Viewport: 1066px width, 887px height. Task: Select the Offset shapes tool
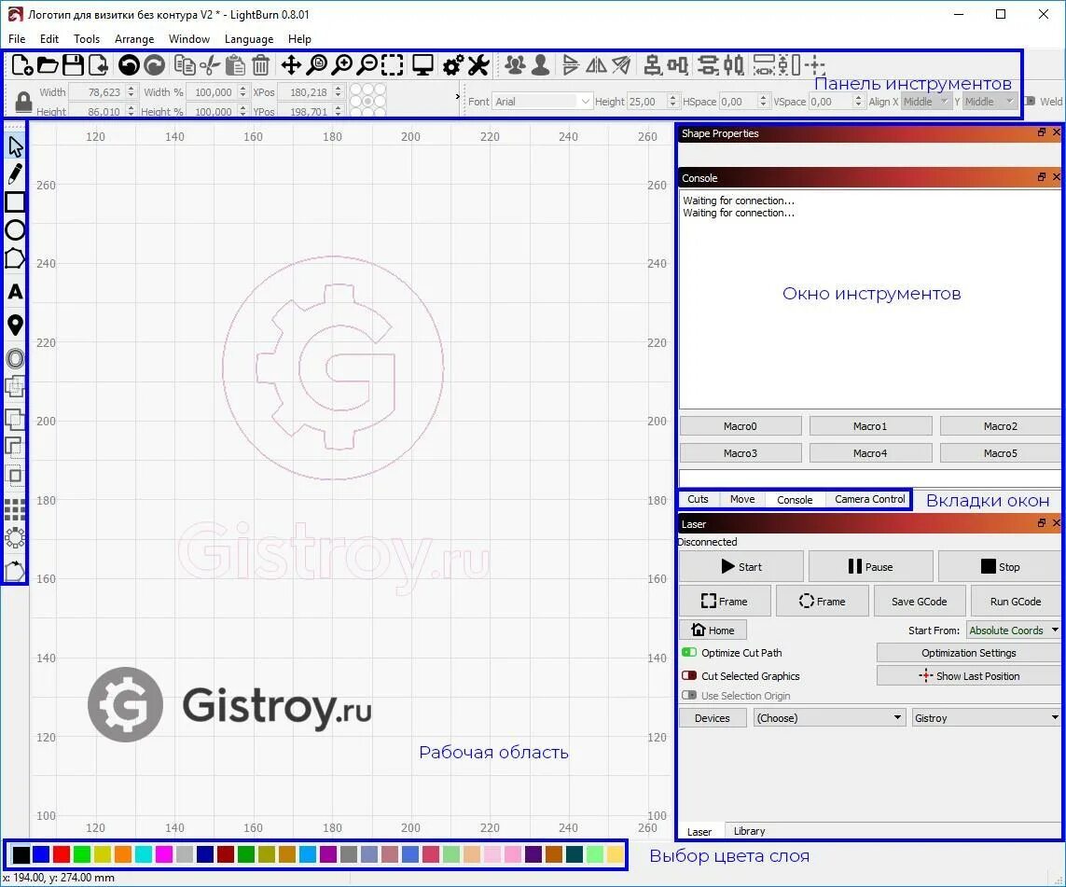coord(15,358)
